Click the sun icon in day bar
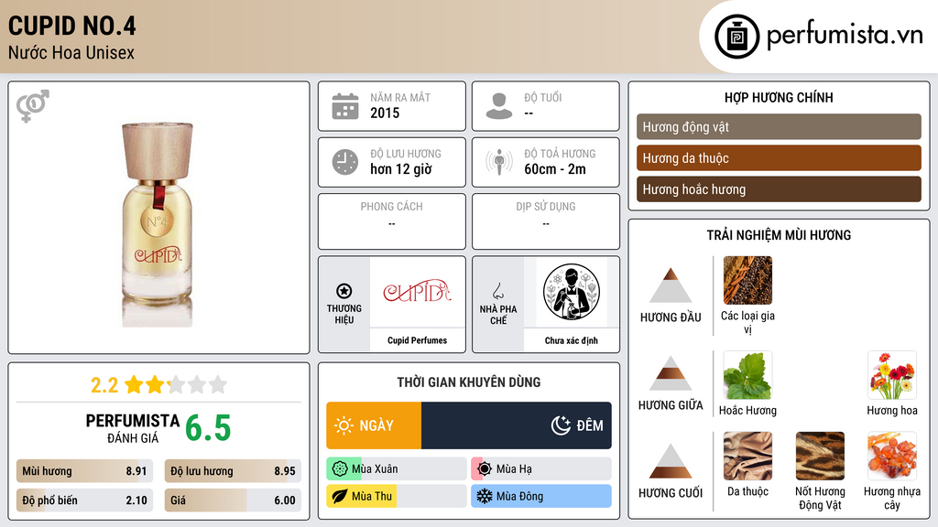Screen dimensions: 938x527 coord(344,425)
